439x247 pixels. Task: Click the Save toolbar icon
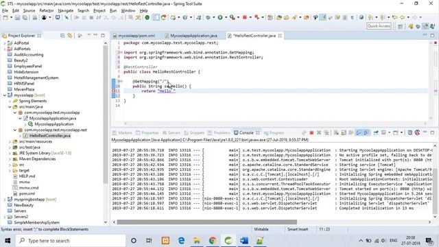coord(17,18)
